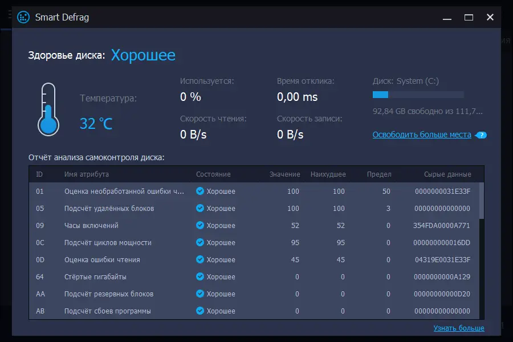
Task: Click the status checkmark for Стёртые гигабайты
Action: tap(199, 277)
